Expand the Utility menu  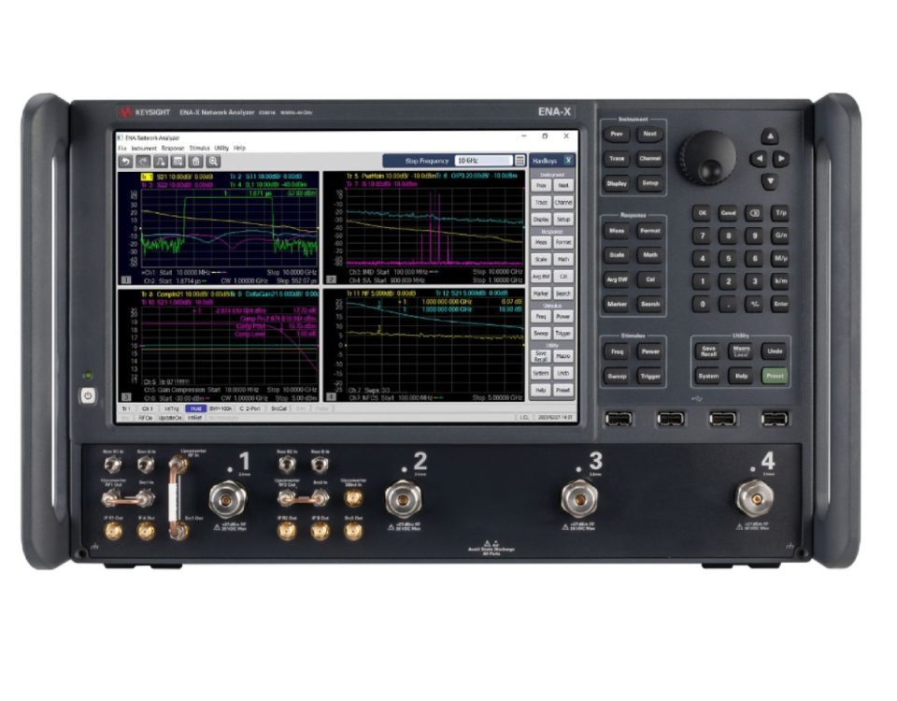tap(221, 148)
